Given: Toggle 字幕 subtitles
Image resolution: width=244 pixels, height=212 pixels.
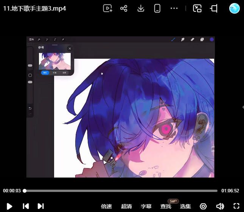Looking at the screenshot, I should pos(146,206).
